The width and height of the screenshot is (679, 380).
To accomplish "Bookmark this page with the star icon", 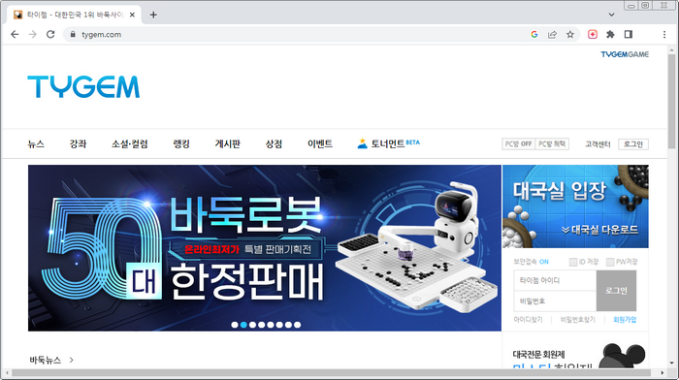I will coord(570,34).
